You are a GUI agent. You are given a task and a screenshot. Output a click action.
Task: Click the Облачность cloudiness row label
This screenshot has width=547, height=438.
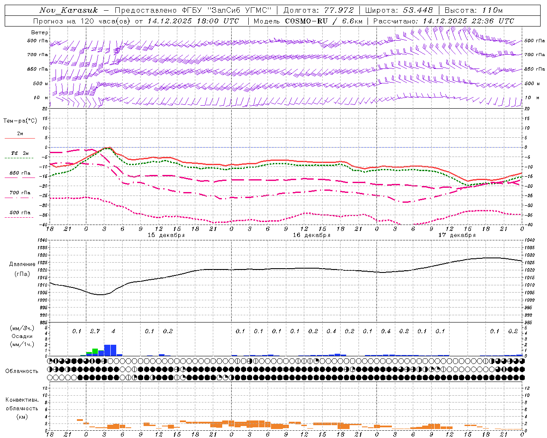[22, 371]
